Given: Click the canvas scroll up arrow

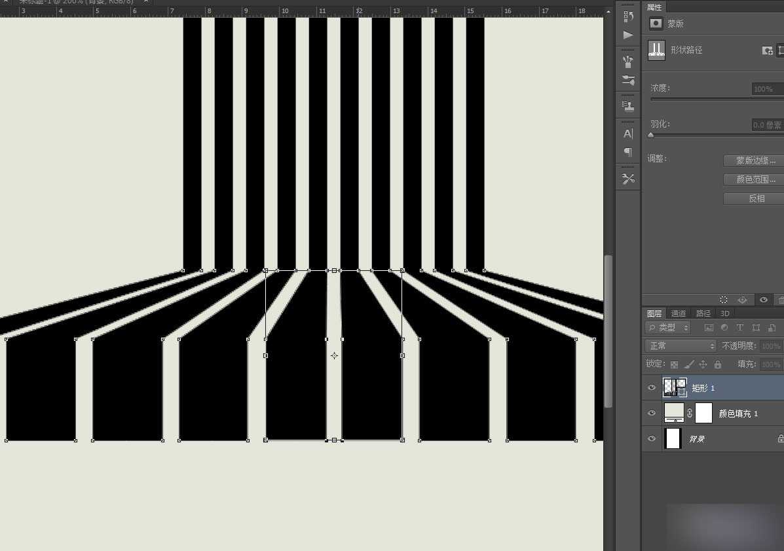Looking at the screenshot, I should tap(608, 11).
